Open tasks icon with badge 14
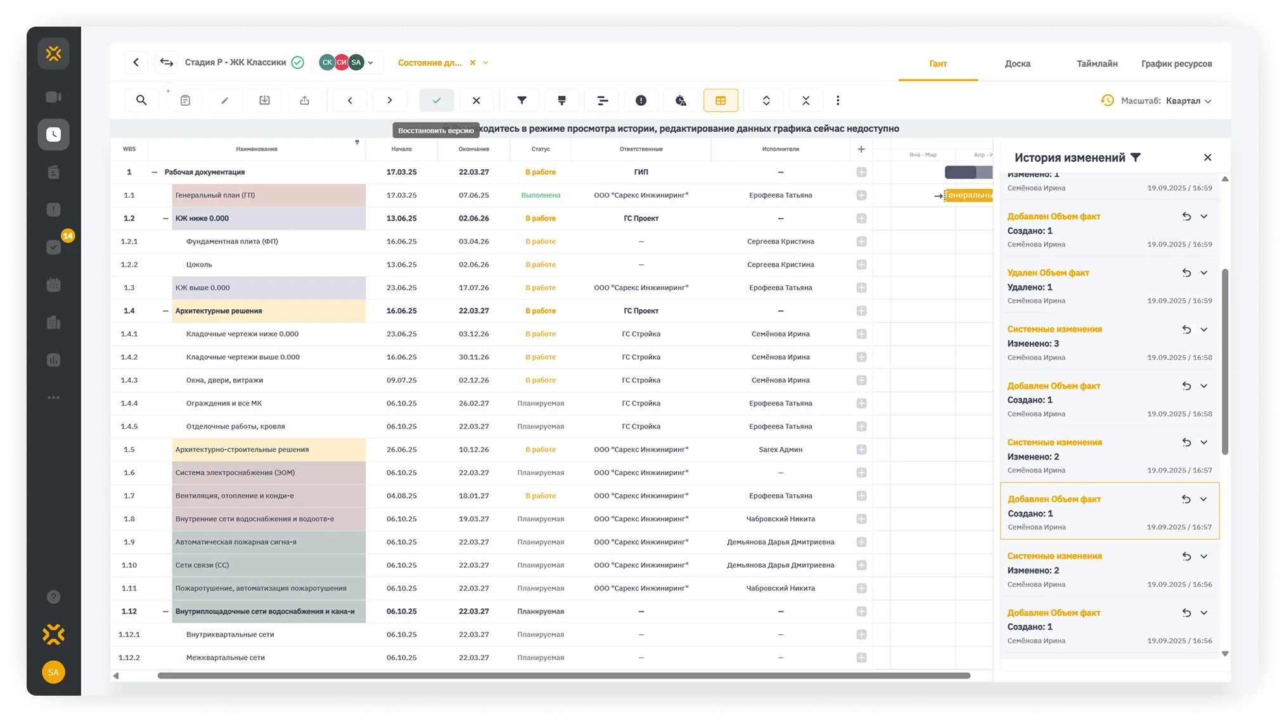 pyautogui.click(x=54, y=247)
